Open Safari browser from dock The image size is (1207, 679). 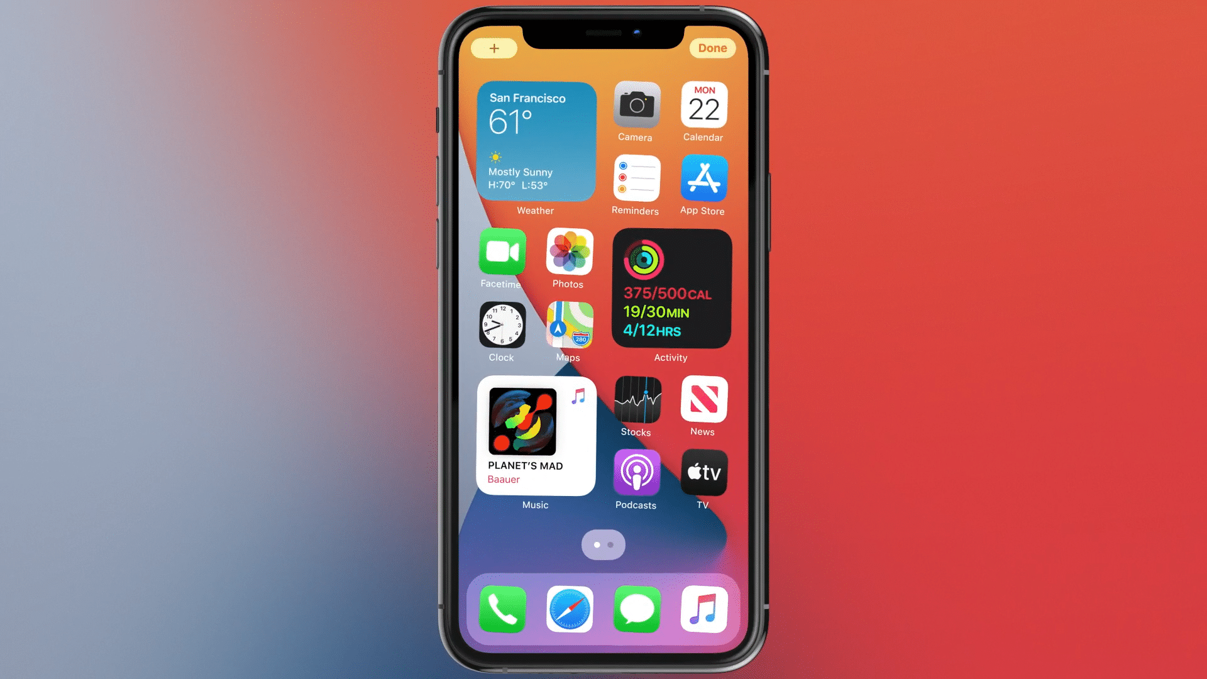[570, 609]
